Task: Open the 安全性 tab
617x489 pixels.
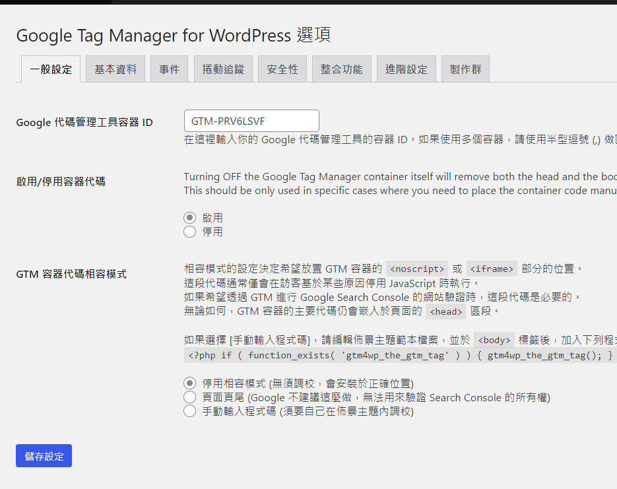Action: [282, 69]
